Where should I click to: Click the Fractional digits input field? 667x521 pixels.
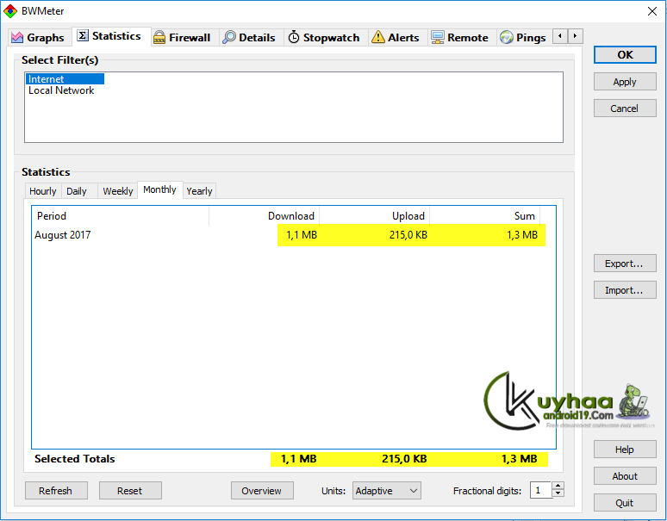tap(540, 490)
